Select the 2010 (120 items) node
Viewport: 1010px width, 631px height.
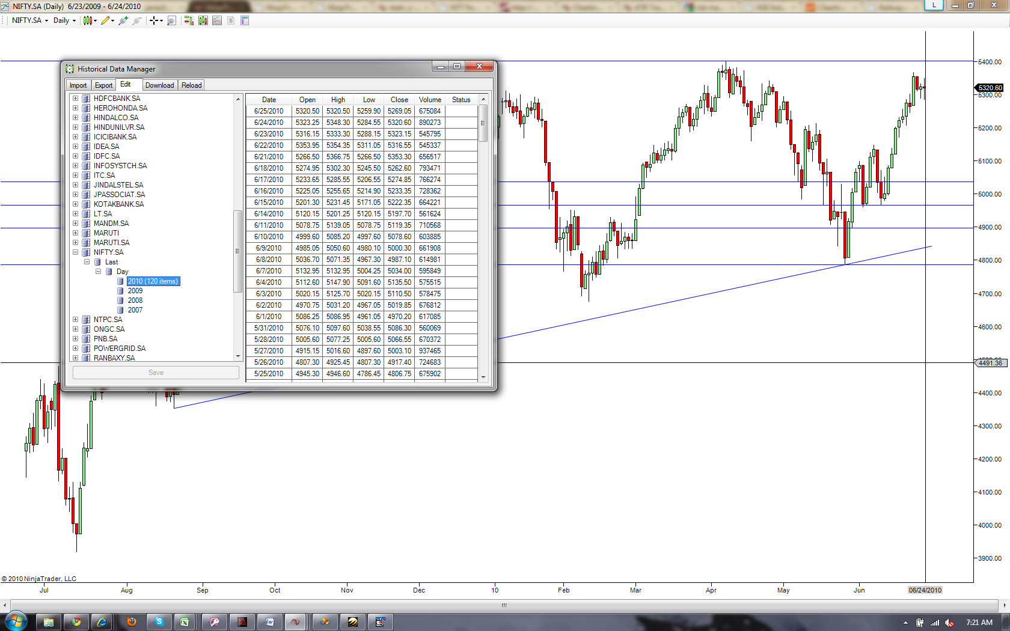point(153,281)
